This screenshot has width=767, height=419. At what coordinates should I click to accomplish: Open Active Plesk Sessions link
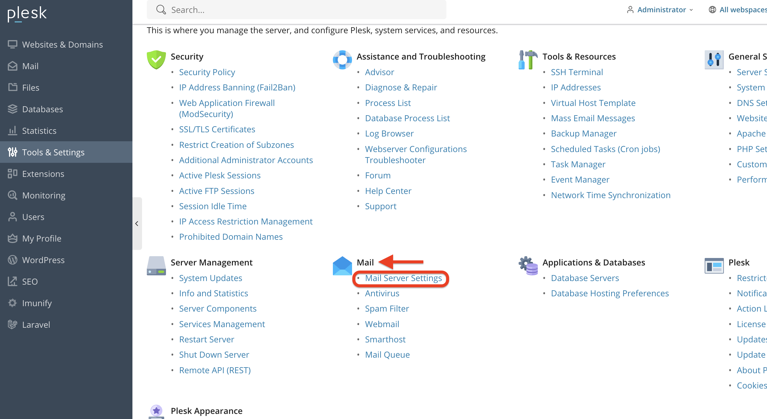[220, 175]
